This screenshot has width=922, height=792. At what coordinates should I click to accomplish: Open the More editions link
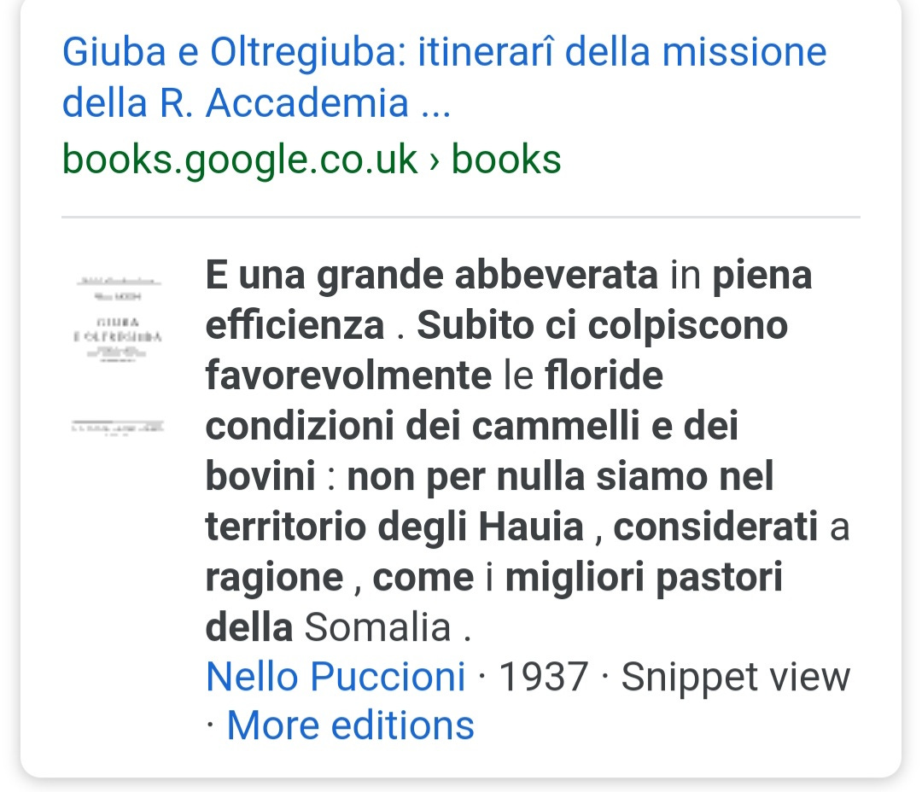tap(351, 725)
